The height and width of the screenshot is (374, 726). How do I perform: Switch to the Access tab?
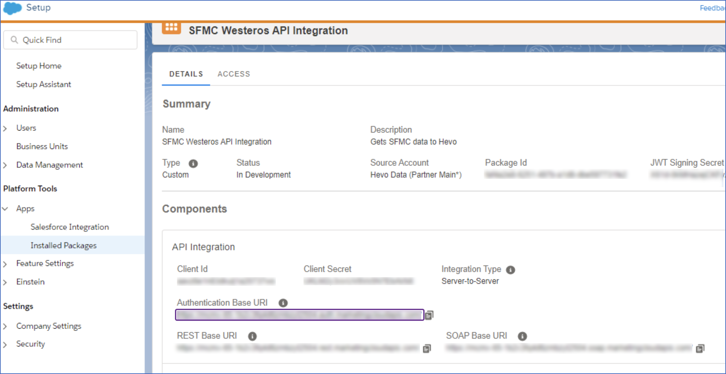pos(234,74)
